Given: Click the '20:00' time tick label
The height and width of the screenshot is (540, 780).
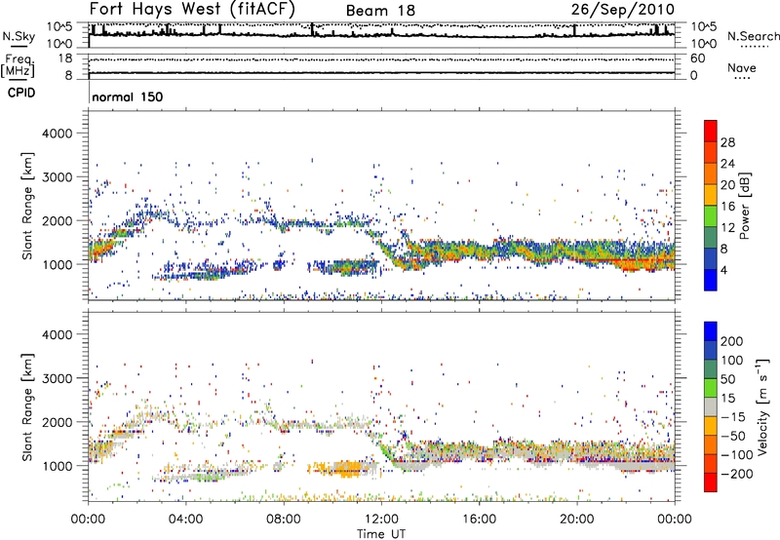Looking at the screenshot, I should pyautogui.click(x=577, y=520).
